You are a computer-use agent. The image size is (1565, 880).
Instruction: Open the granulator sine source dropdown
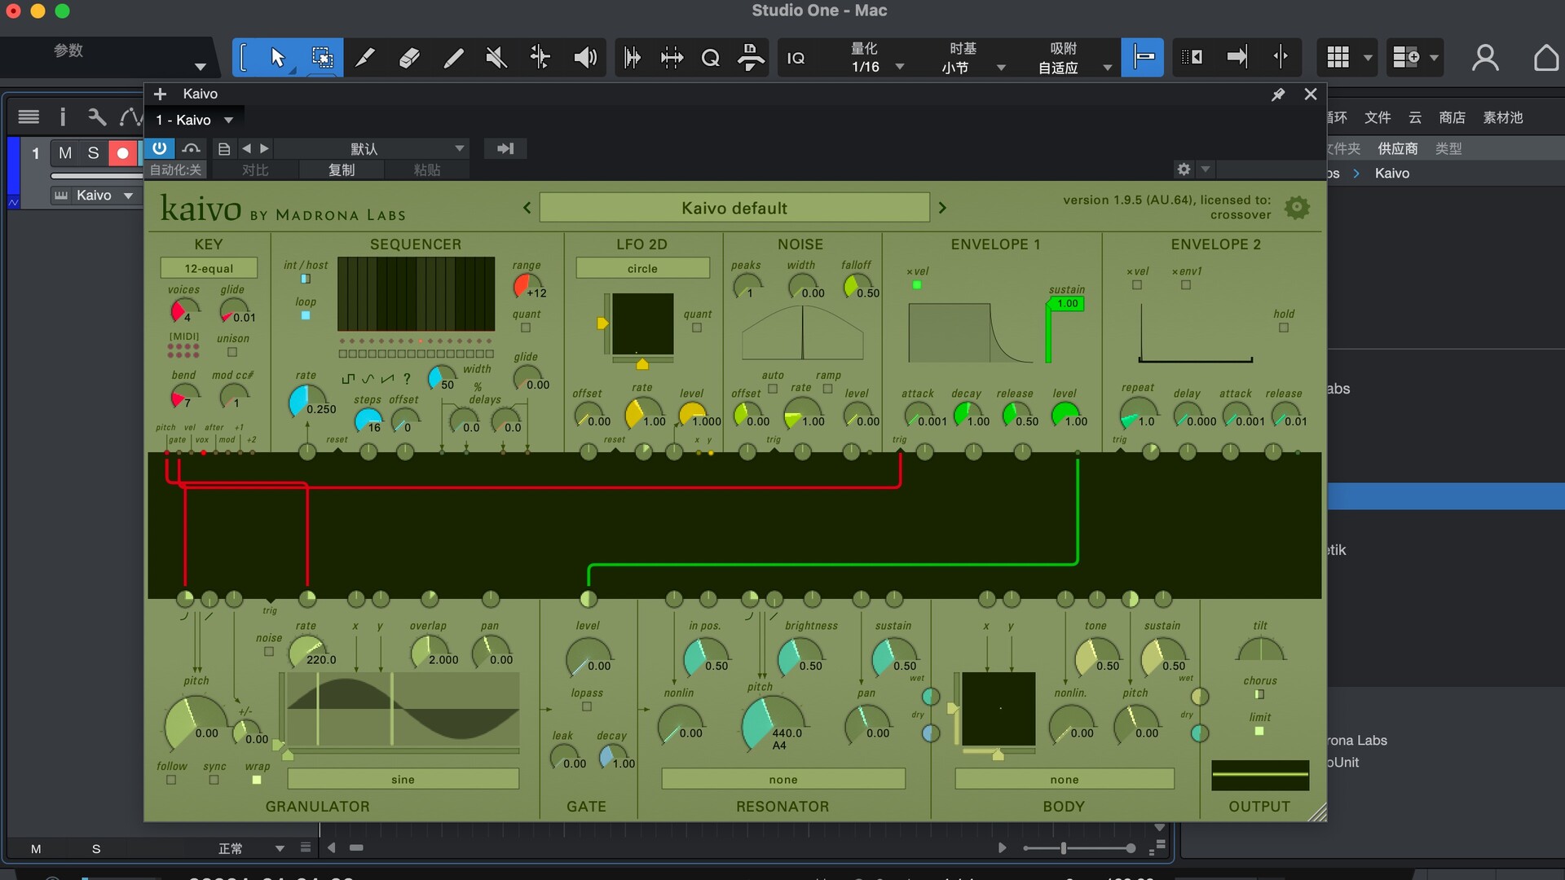[x=403, y=779]
